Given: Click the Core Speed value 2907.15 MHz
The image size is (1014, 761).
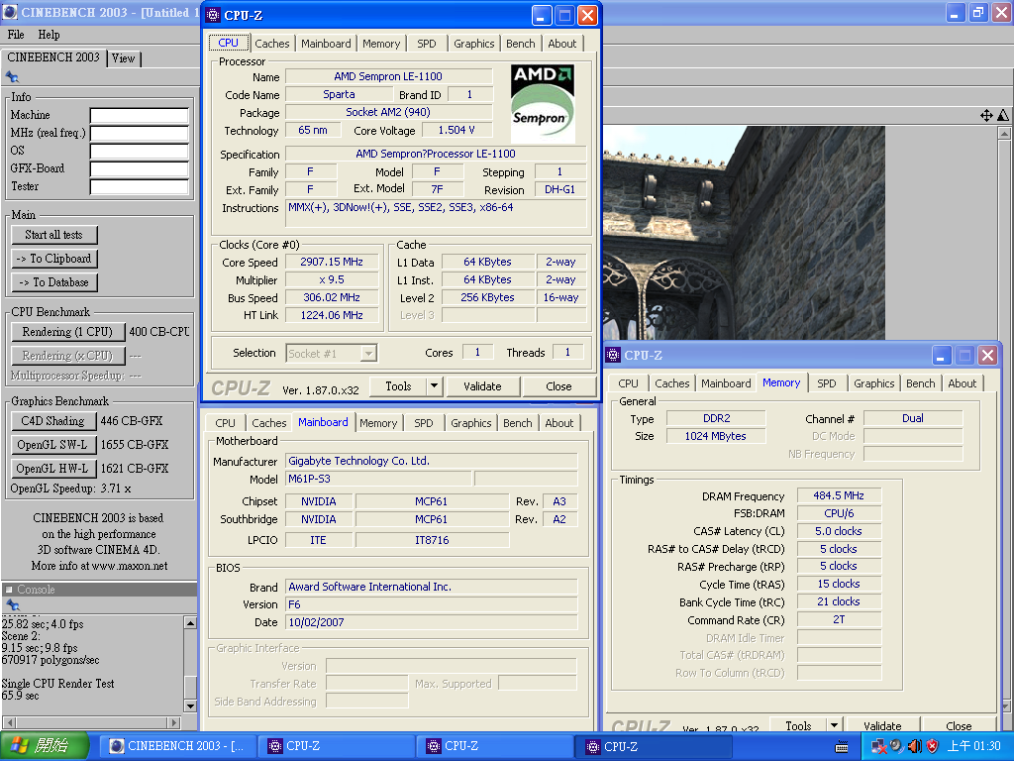Looking at the screenshot, I should 332,262.
